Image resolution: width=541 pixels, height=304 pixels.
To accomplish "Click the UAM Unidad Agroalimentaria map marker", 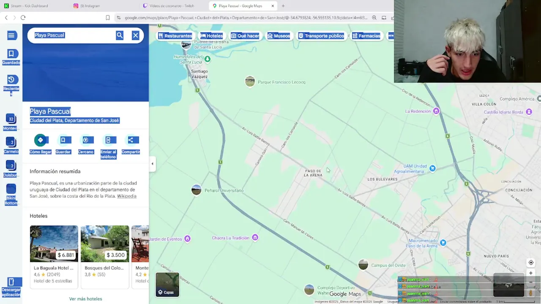I will point(432,168).
